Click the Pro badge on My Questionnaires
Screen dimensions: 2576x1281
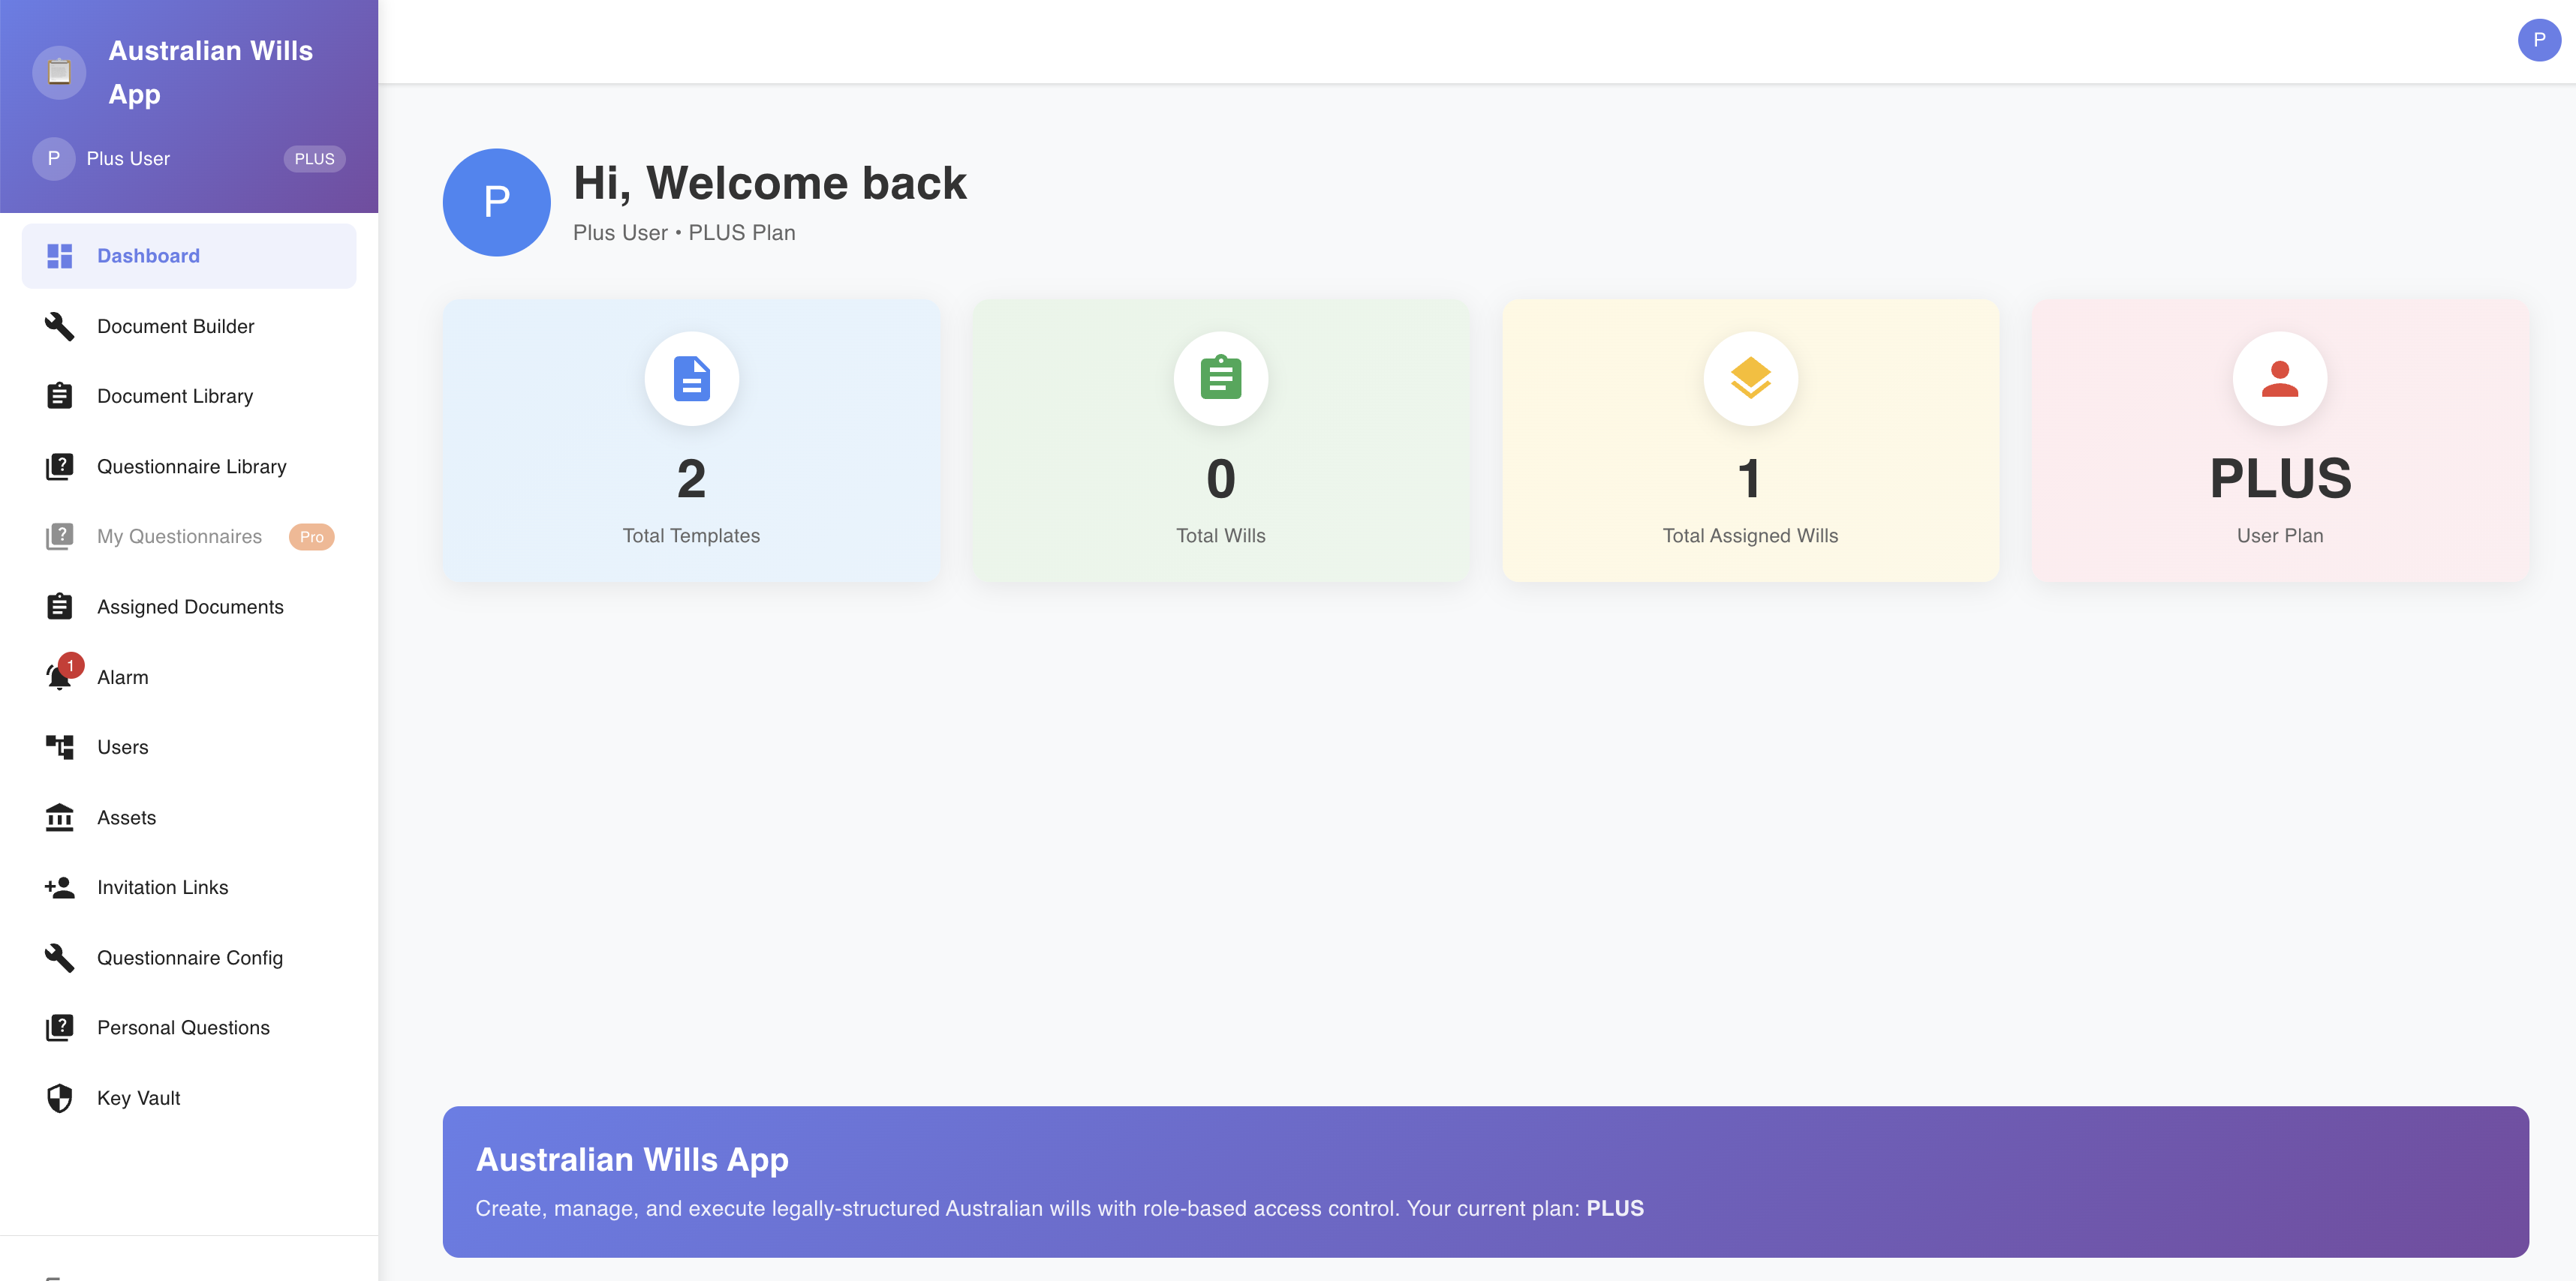coord(311,536)
